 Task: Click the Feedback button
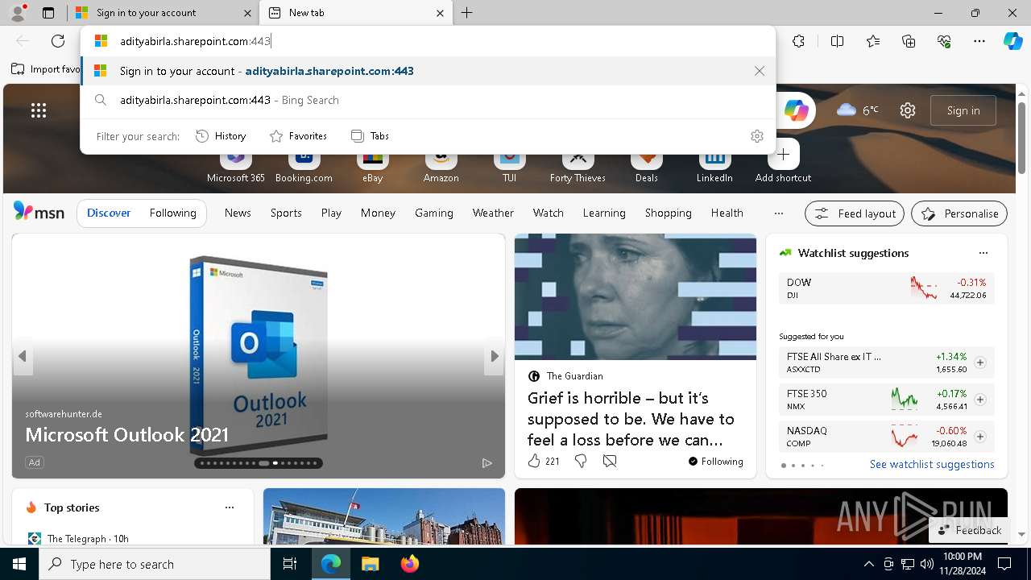pos(970,530)
